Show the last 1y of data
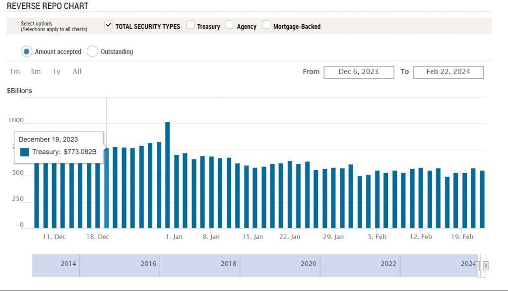Image resolution: width=508 pixels, height=291 pixels. tap(57, 72)
